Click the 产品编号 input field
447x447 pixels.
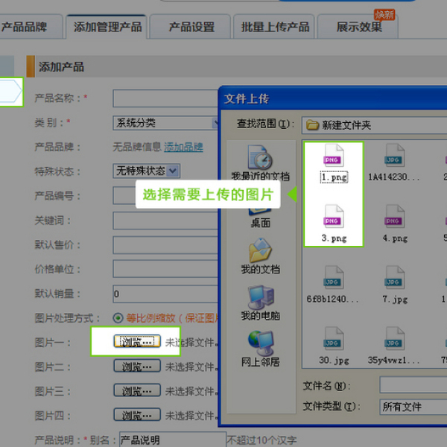tap(124, 195)
